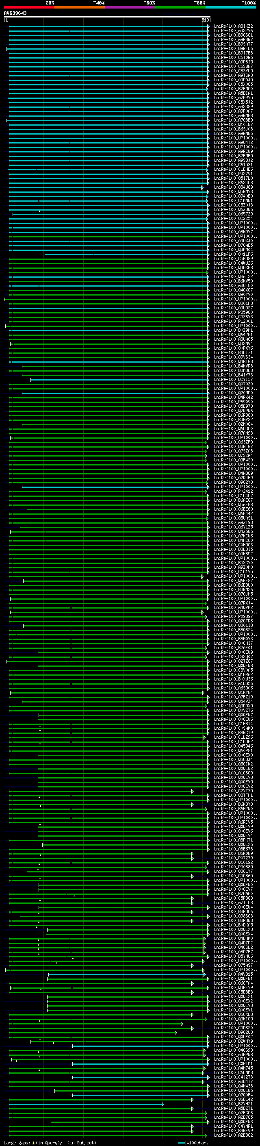
Task: Select label UniRef100_Q10LN7
Action: (233, 124)
